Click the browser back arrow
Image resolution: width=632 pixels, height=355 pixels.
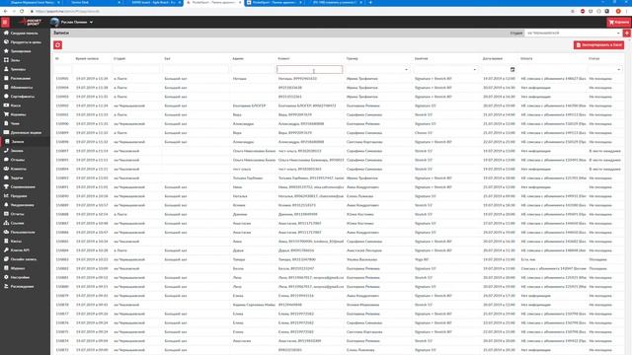pos(5,11)
